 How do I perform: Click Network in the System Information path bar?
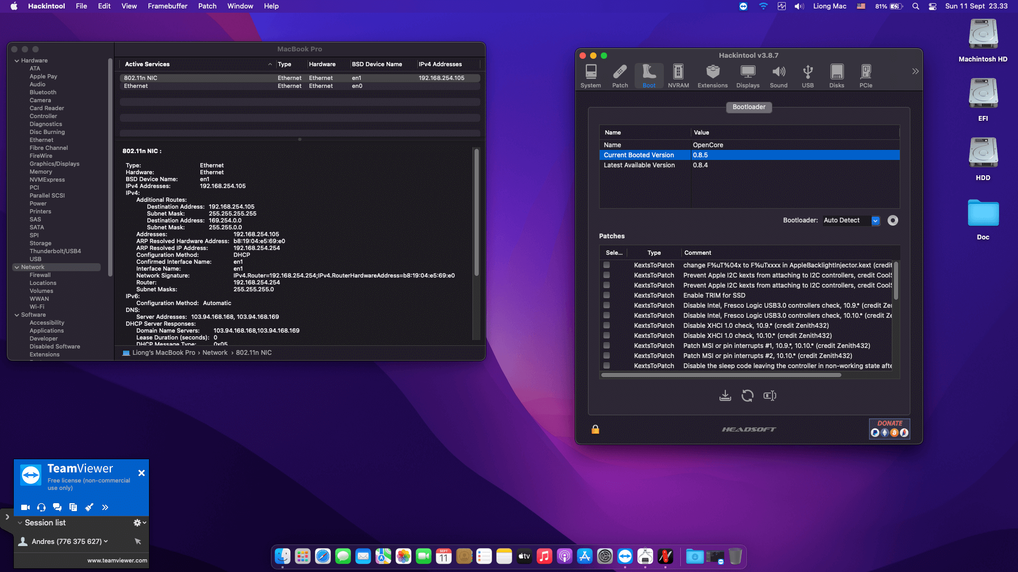coord(215,353)
